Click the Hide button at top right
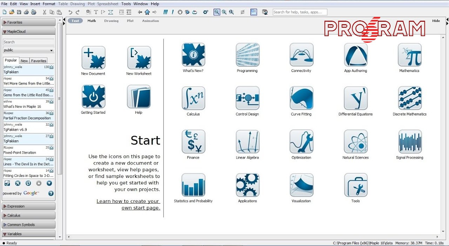 (436, 21)
